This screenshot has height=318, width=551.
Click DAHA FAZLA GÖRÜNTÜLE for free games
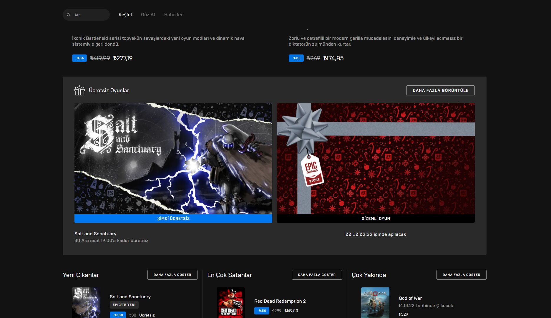click(440, 90)
